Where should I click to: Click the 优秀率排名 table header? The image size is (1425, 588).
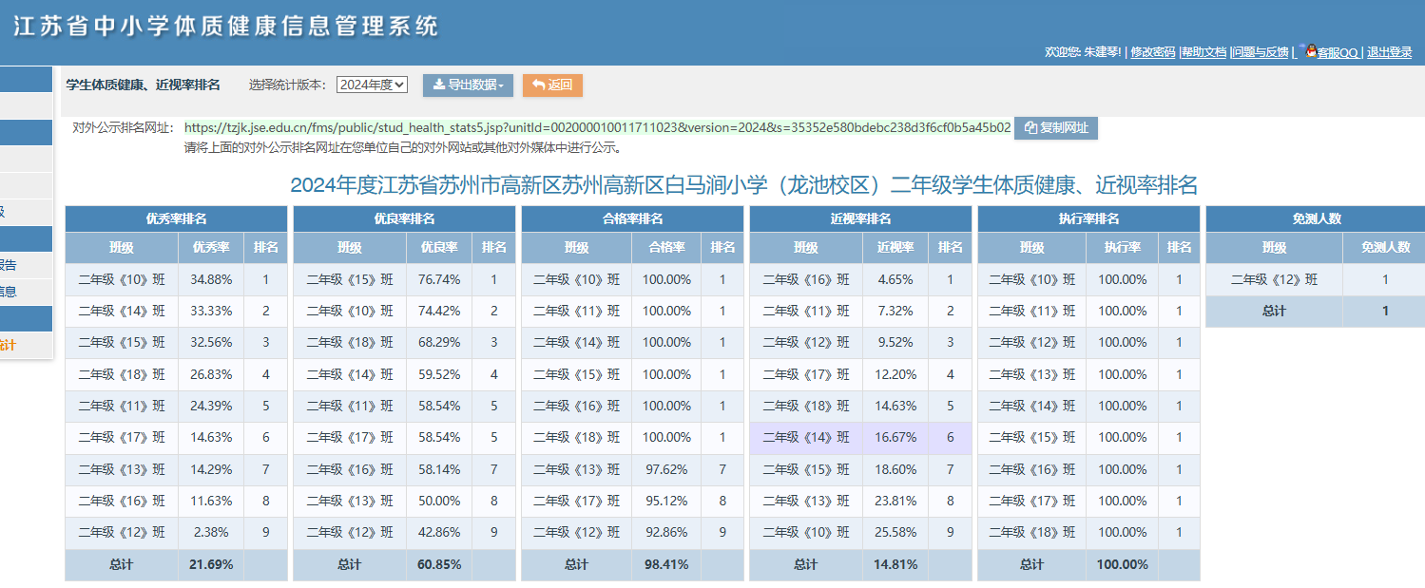[176, 218]
